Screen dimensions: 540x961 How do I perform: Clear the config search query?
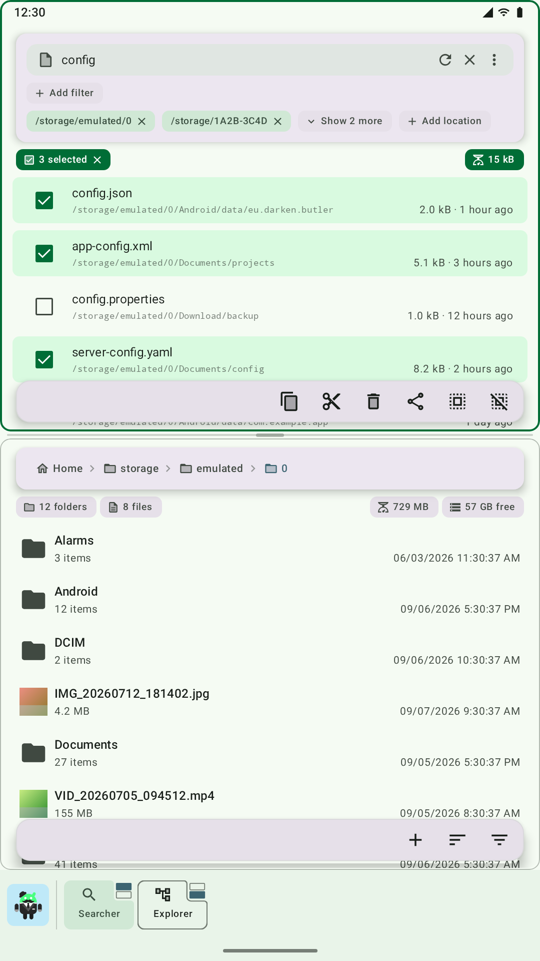click(469, 60)
